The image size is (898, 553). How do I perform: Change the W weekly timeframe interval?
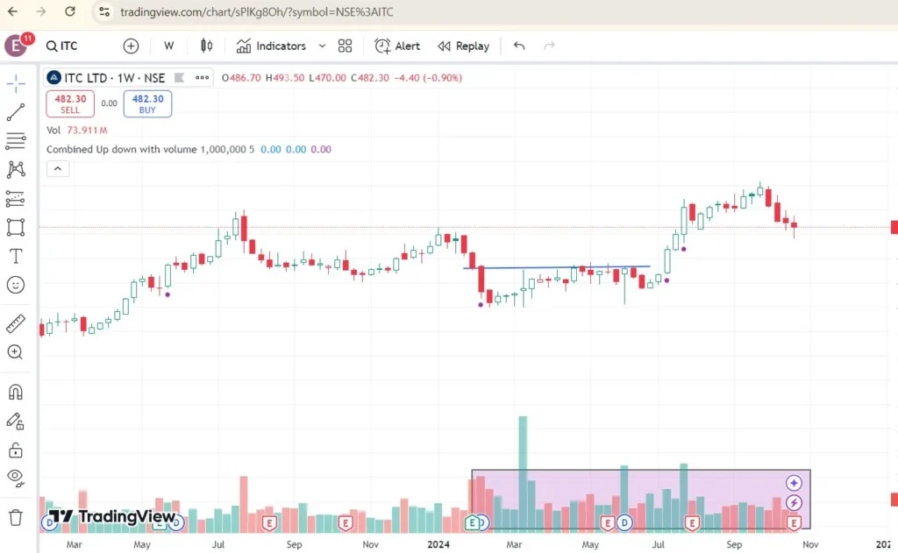pos(168,46)
